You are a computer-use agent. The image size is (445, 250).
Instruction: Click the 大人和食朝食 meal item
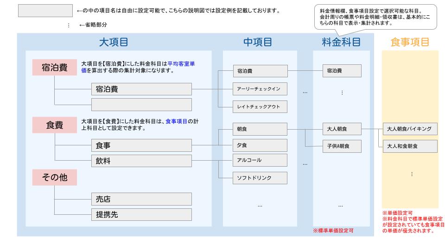[410, 146]
